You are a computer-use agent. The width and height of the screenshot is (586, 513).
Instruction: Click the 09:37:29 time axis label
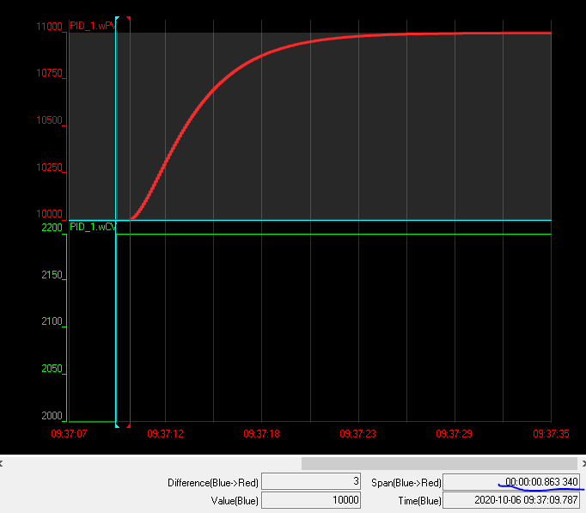(454, 434)
